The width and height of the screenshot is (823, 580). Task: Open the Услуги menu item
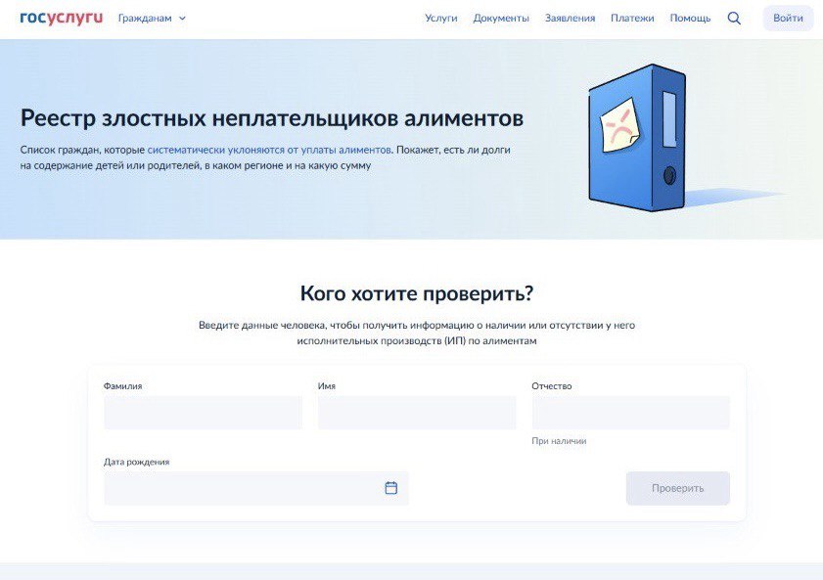click(x=440, y=18)
